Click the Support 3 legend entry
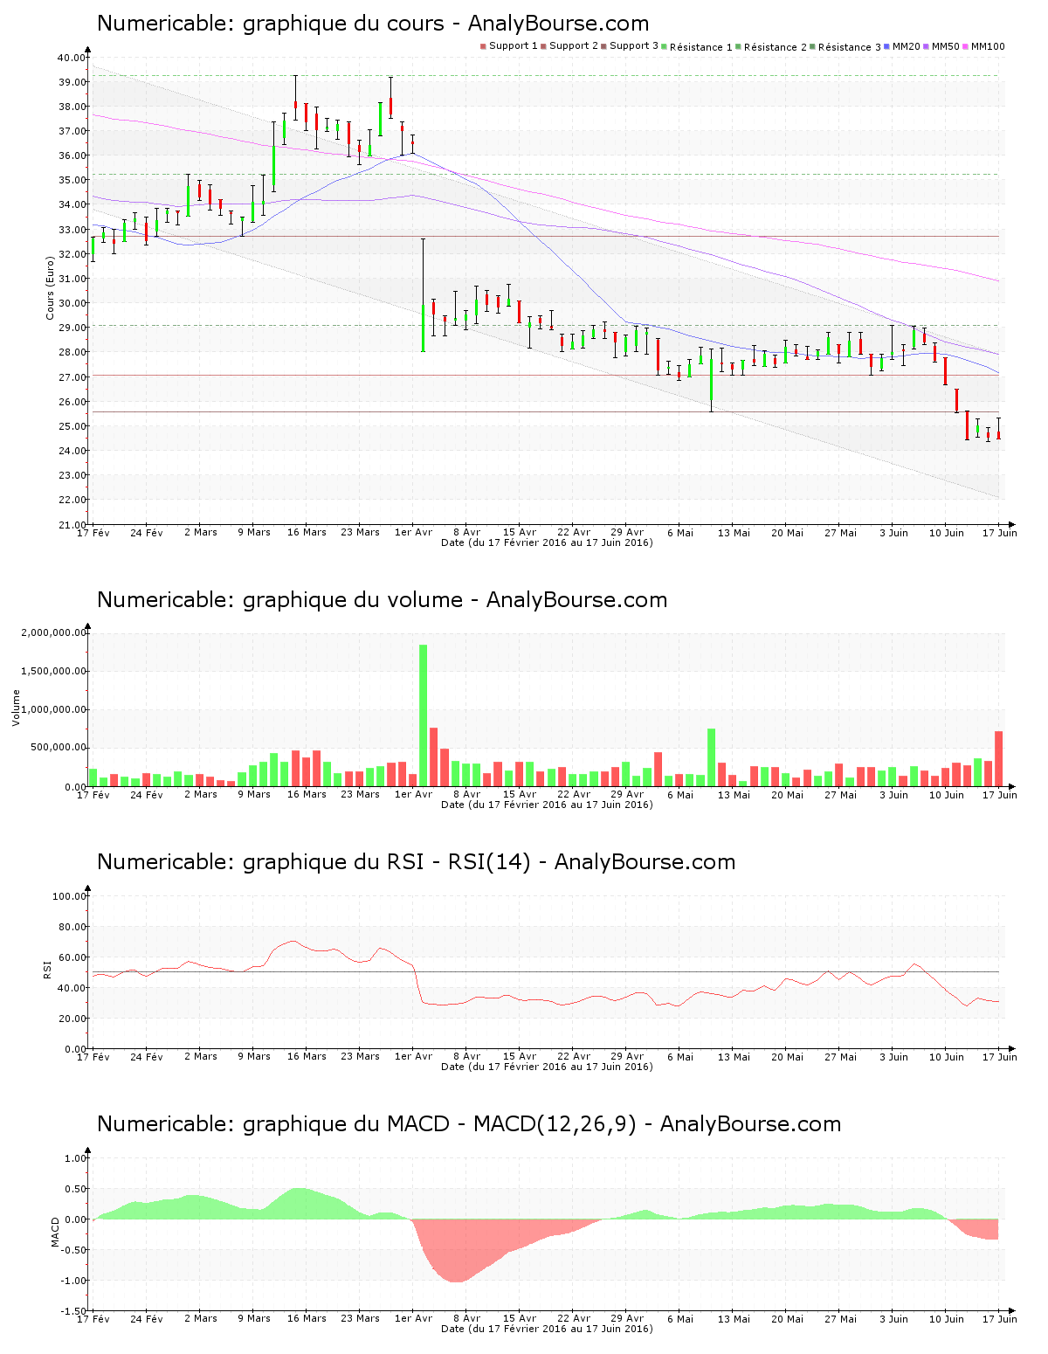The image size is (1048, 1354). click(x=630, y=46)
